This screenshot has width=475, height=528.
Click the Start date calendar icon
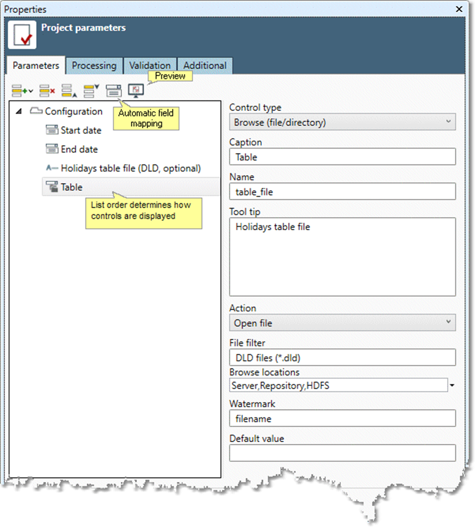pyautogui.click(x=52, y=130)
